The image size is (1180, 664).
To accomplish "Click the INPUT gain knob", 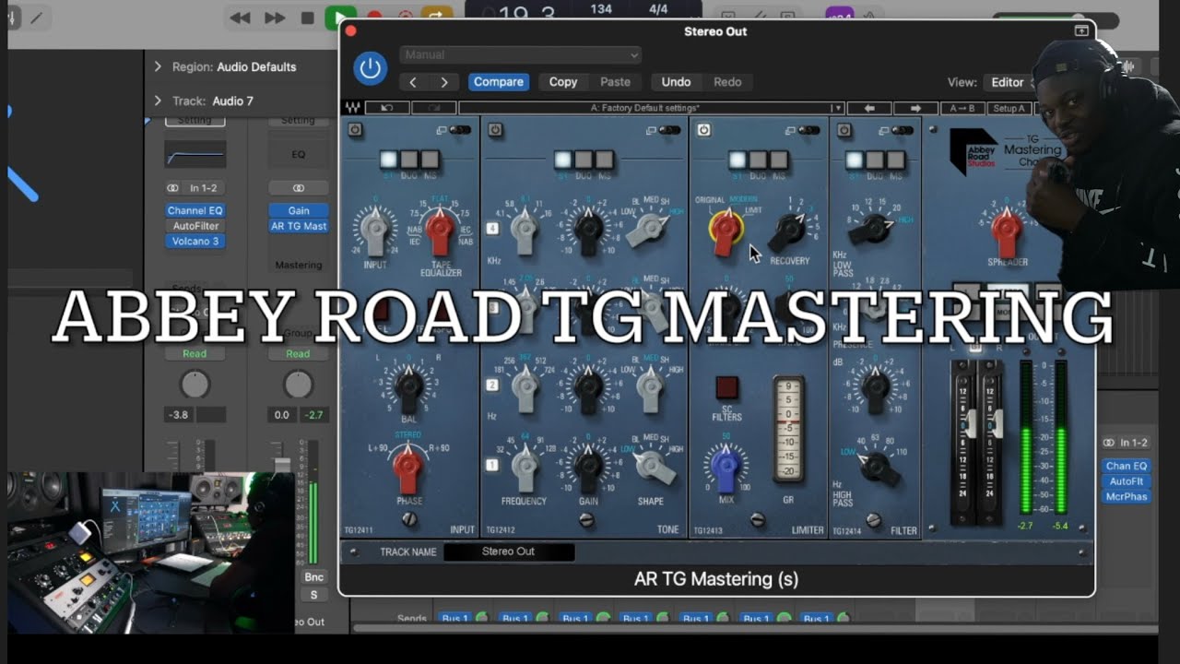I will pyautogui.click(x=374, y=230).
